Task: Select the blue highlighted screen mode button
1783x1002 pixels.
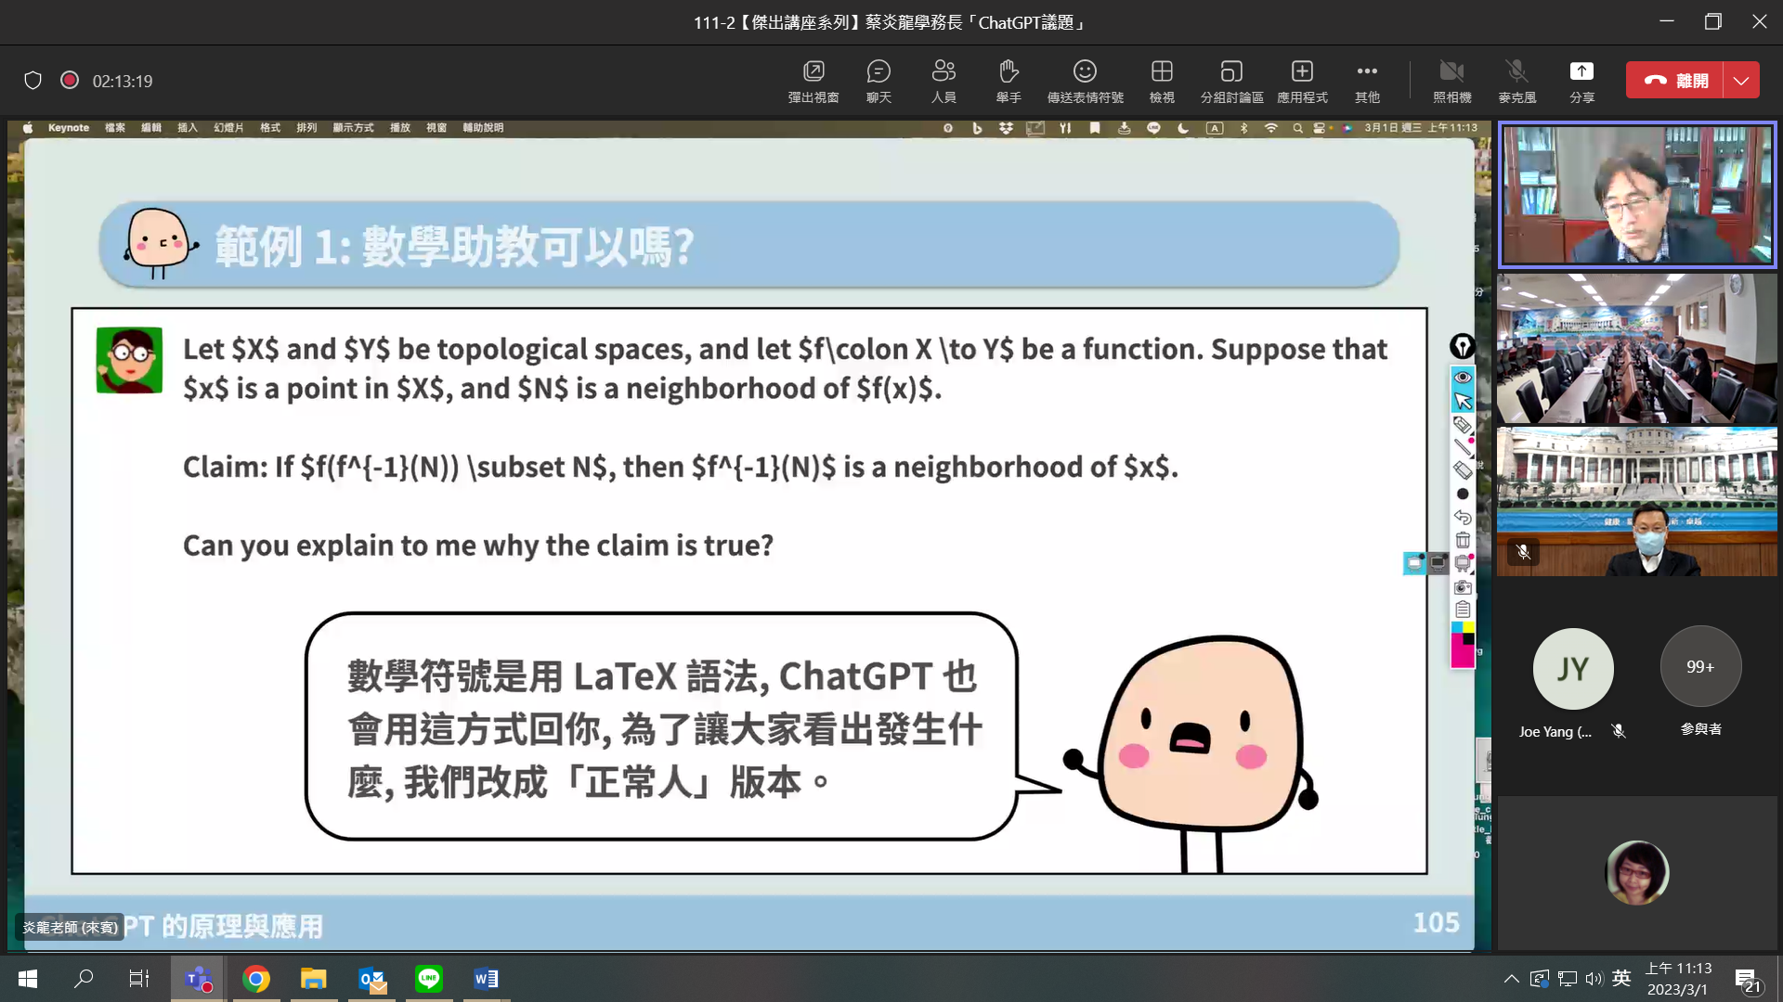Action: [1413, 563]
